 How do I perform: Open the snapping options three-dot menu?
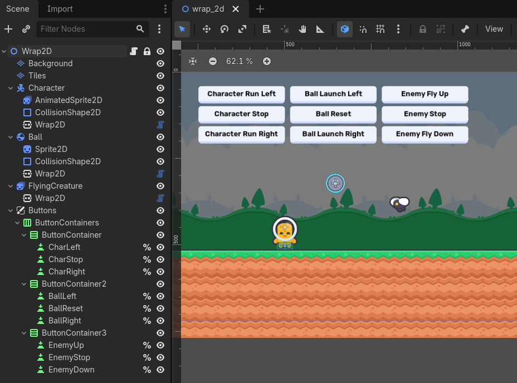click(x=398, y=29)
